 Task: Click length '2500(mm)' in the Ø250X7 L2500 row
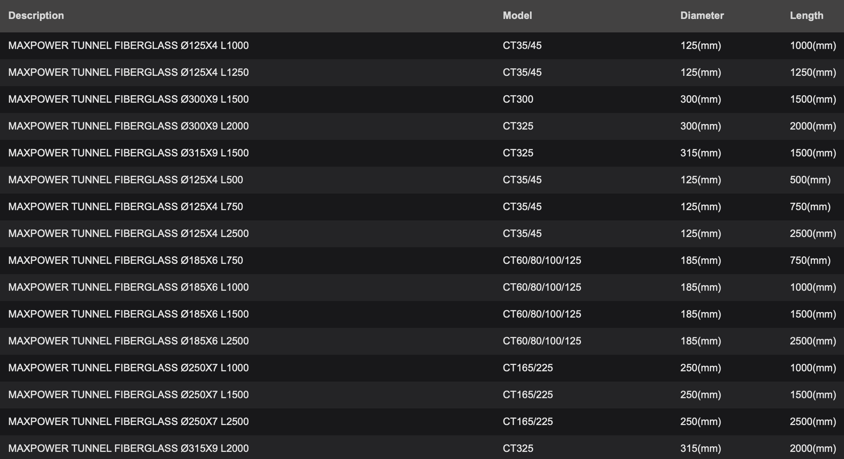pyautogui.click(x=813, y=421)
